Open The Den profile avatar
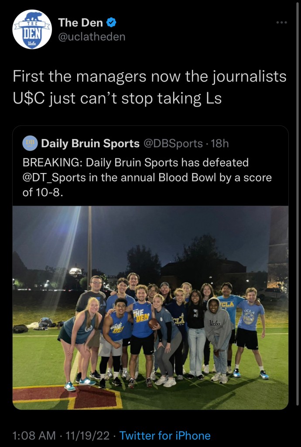301x447 pixels. pyautogui.click(x=32, y=29)
